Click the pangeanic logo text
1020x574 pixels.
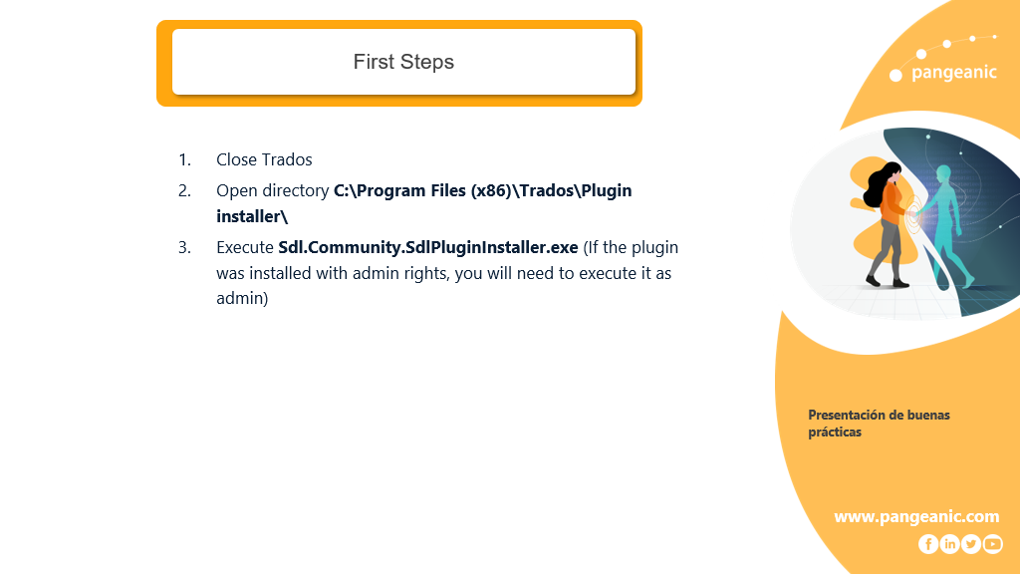(954, 72)
